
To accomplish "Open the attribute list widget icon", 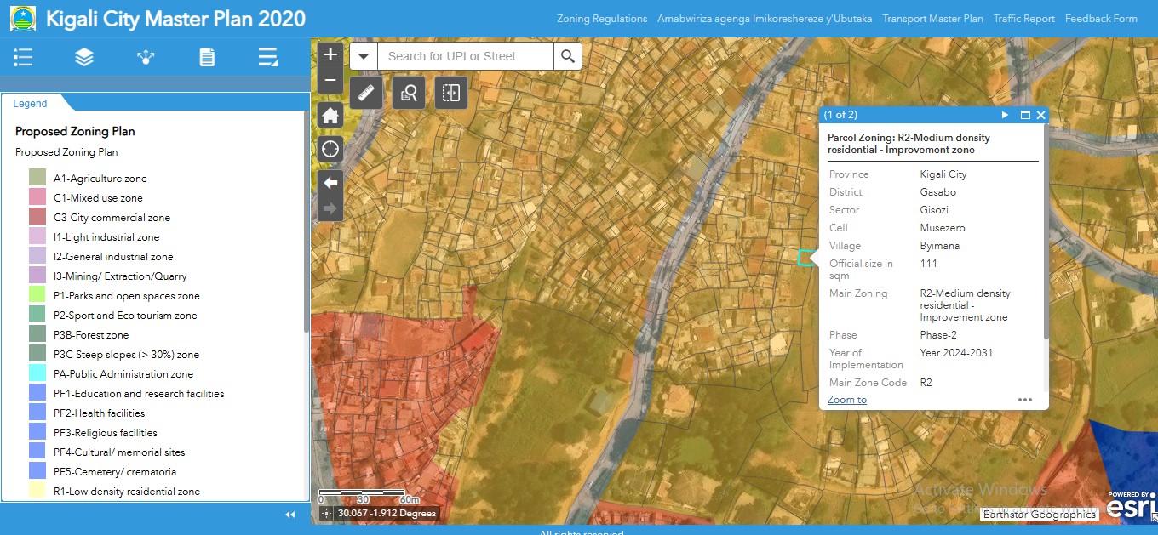I will (268, 57).
